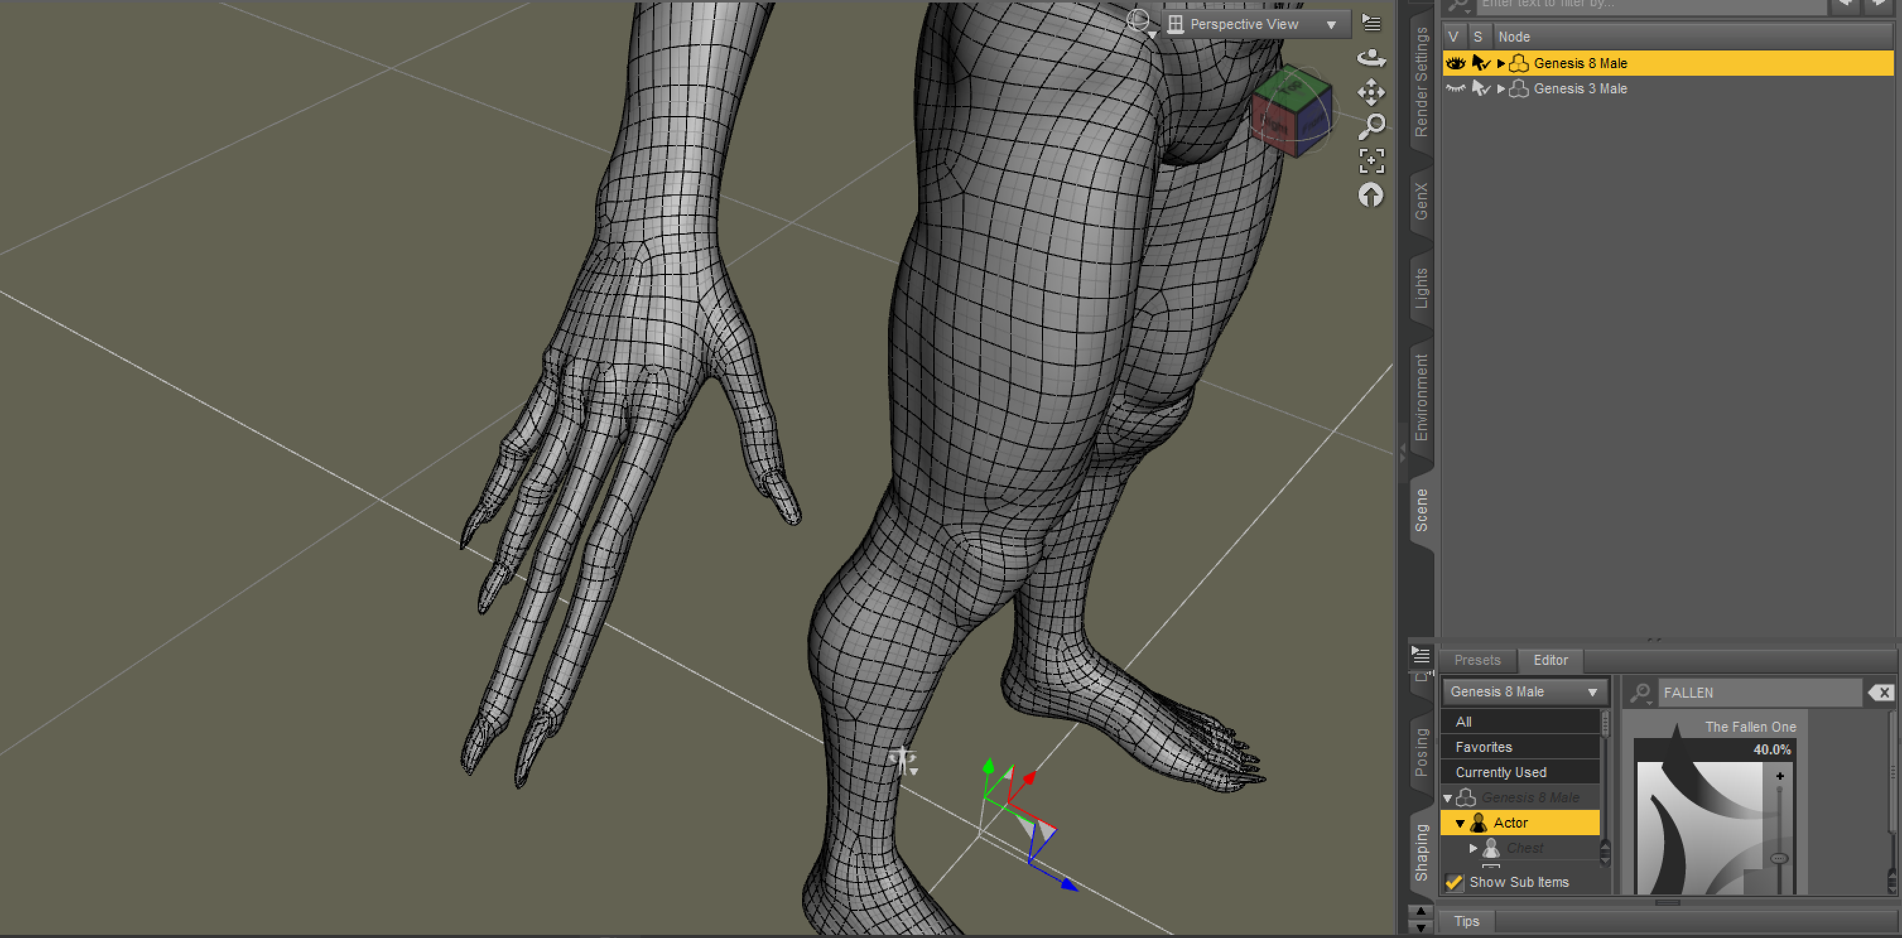Click the Reset camera view icon
Image resolution: width=1902 pixels, height=938 pixels.
click(1371, 196)
